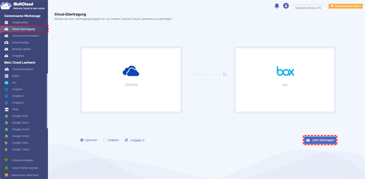Open the notifications bell icon
The image size is (365, 179).
277,6
